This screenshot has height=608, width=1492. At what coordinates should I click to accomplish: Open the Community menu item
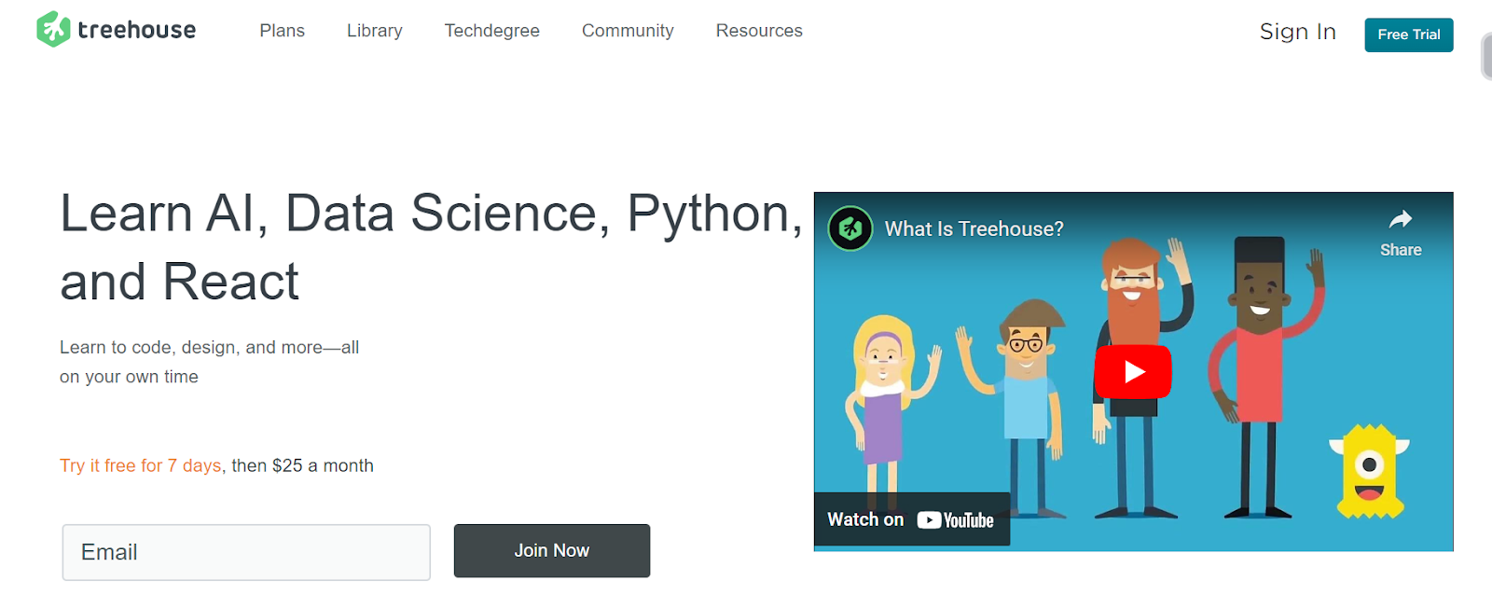628,31
